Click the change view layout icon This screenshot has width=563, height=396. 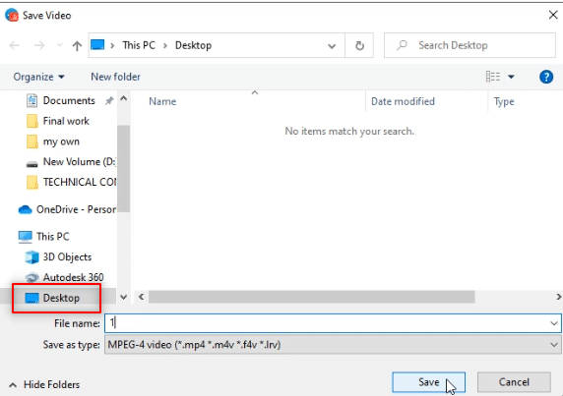[493, 77]
